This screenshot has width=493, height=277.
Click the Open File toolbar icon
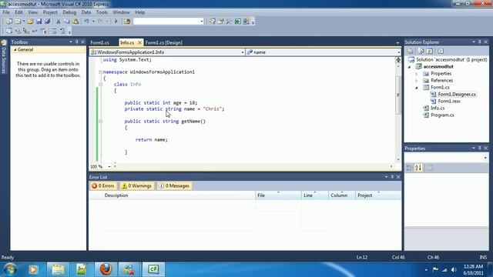tap(30, 22)
